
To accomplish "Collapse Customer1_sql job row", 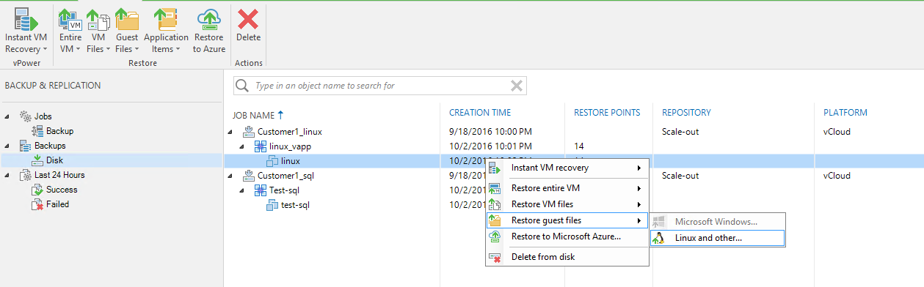I will (x=230, y=176).
